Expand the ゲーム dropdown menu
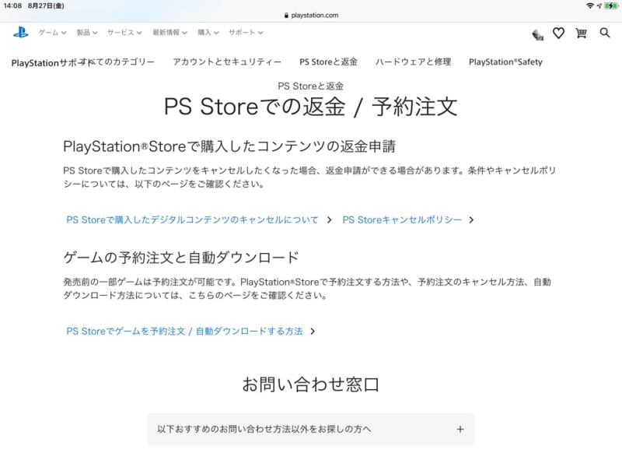This screenshot has width=622, height=467. click(52, 33)
